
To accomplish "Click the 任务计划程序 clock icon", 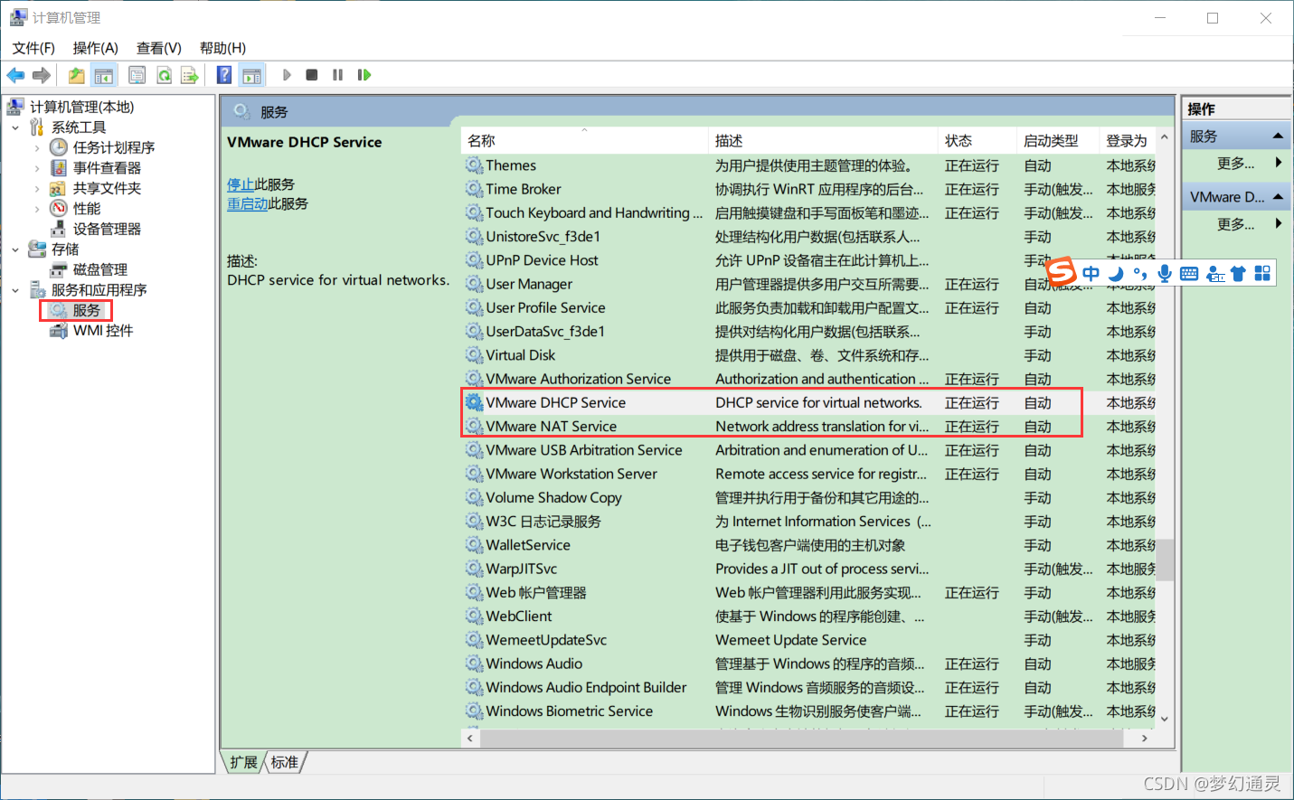I will point(59,147).
